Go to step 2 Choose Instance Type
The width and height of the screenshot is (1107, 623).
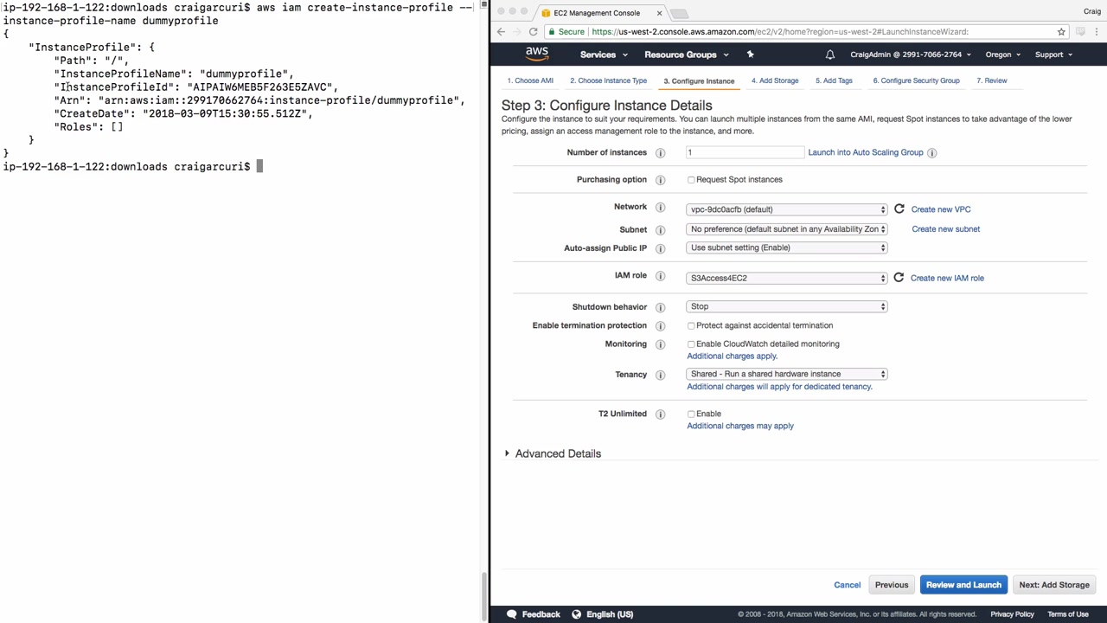click(608, 80)
